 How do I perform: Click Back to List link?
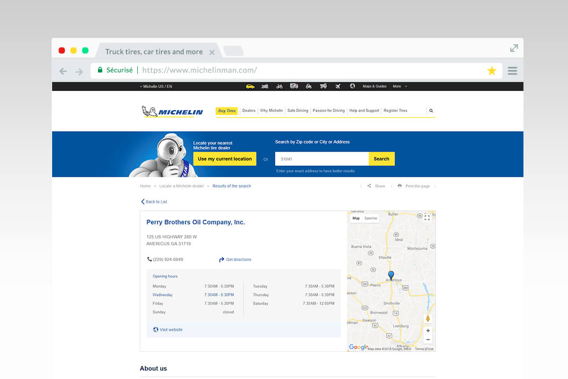click(x=154, y=202)
